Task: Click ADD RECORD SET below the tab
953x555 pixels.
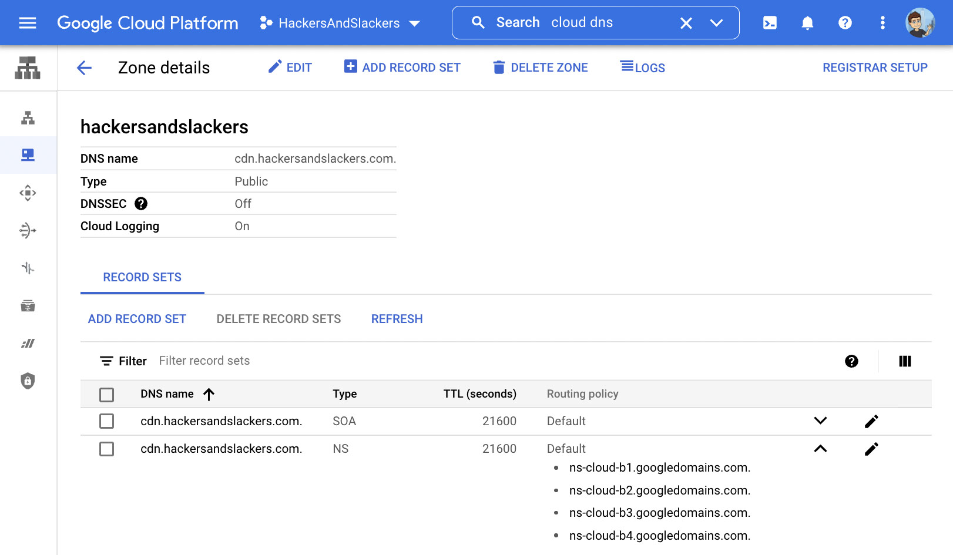Action: point(137,319)
